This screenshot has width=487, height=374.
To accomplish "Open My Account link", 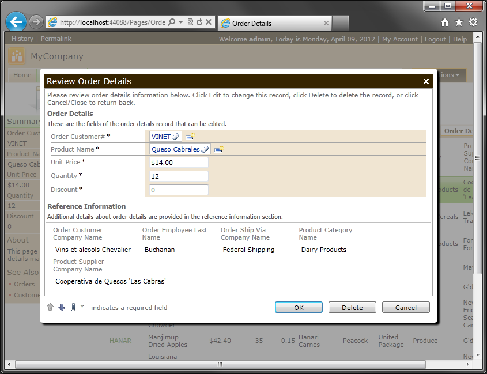I will [400, 39].
